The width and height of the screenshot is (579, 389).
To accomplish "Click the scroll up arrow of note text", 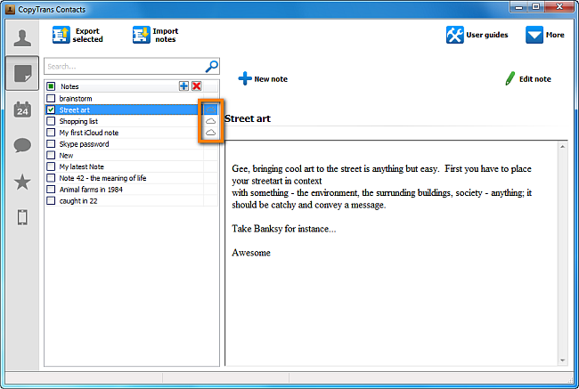I will point(562,147).
